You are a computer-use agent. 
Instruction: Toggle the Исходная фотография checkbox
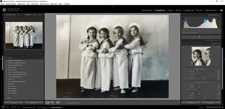coord(183,32)
